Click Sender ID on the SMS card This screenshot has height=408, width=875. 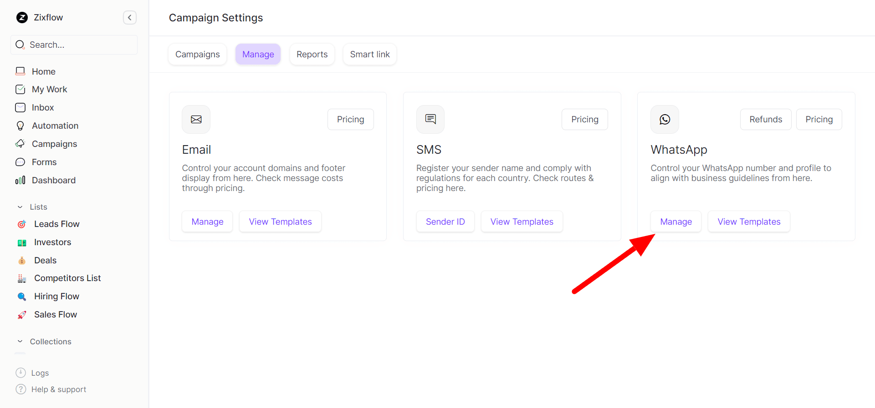coord(445,222)
